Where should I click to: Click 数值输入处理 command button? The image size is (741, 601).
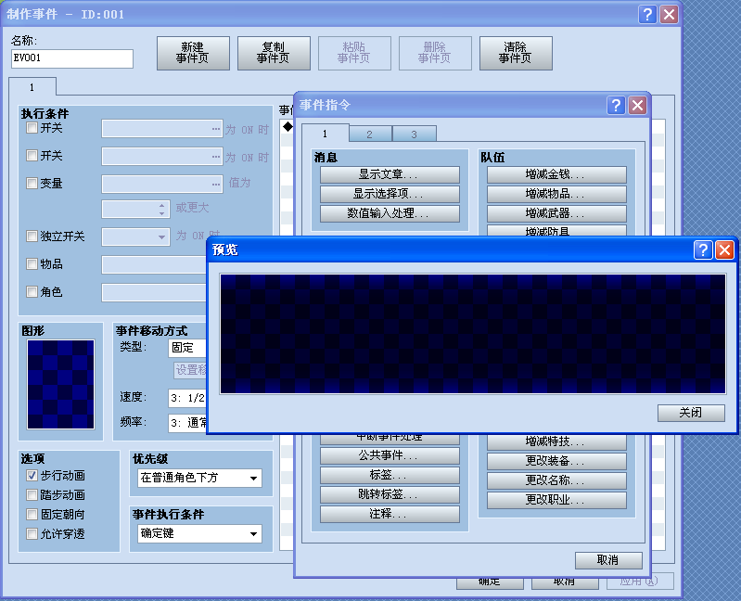click(x=390, y=213)
